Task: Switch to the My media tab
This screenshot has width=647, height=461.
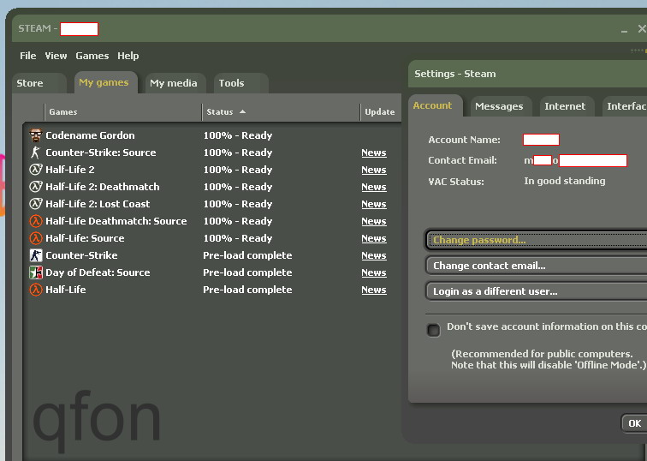Action: pos(175,83)
